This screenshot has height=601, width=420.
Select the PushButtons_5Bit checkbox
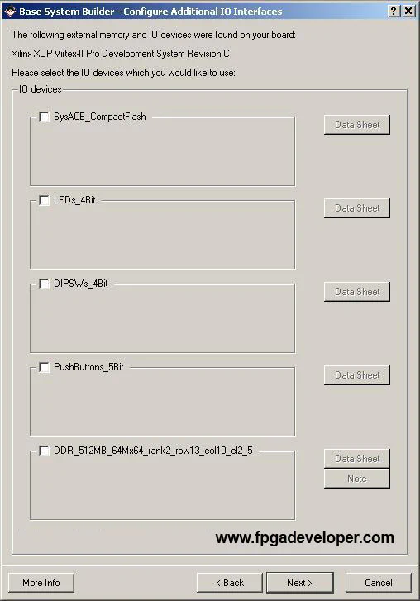pyautogui.click(x=45, y=367)
